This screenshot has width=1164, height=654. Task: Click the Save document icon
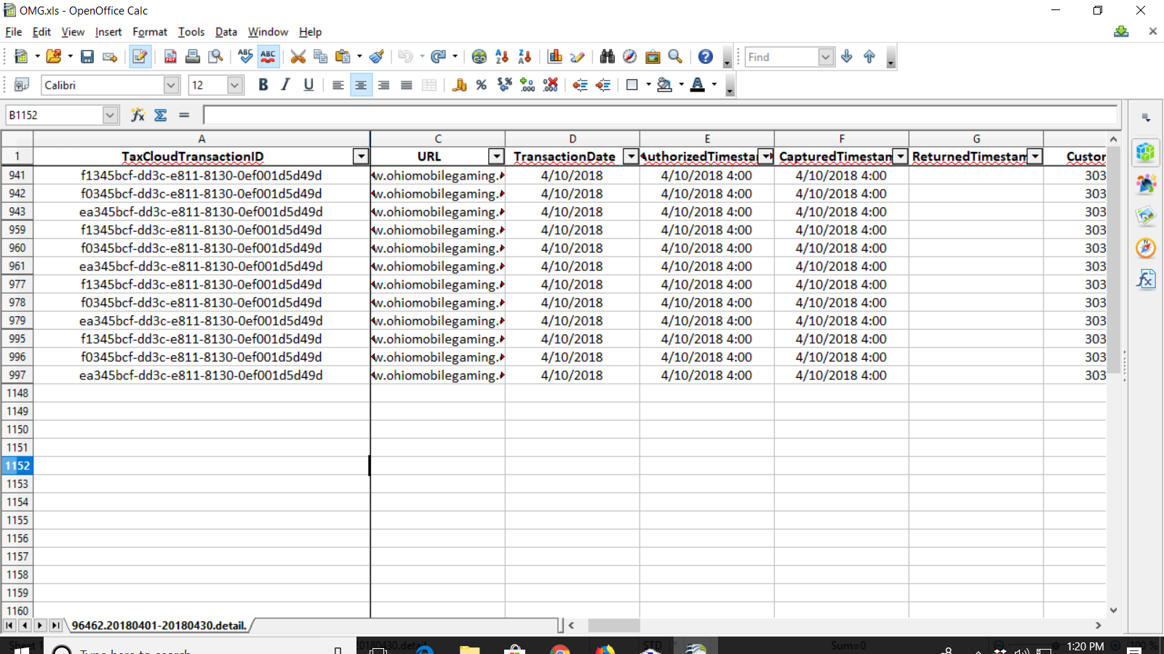[87, 57]
